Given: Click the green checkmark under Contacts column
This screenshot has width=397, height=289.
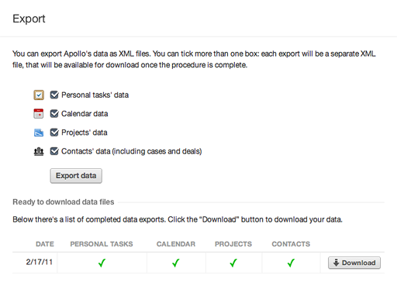Looking at the screenshot, I should click(291, 263).
